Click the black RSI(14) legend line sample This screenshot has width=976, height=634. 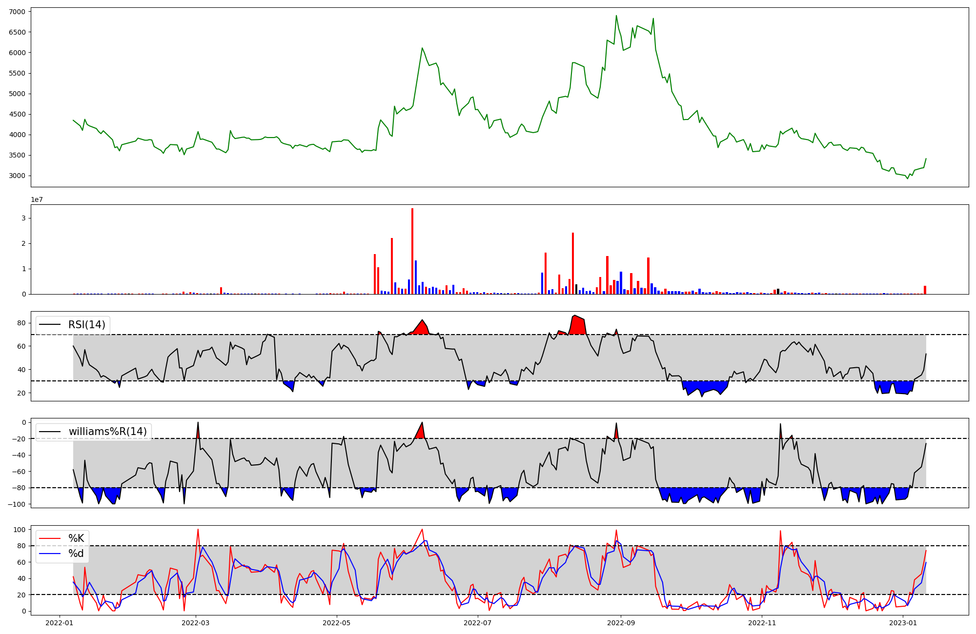(50, 325)
